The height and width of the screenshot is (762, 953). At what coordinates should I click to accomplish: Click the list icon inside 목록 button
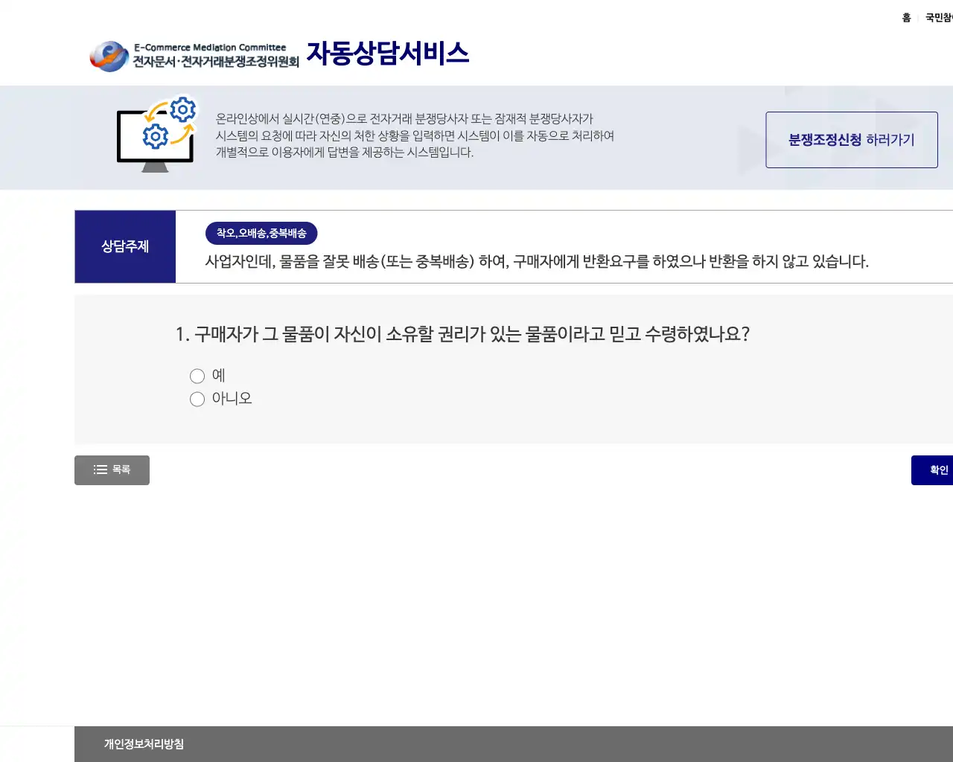(x=100, y=470)
